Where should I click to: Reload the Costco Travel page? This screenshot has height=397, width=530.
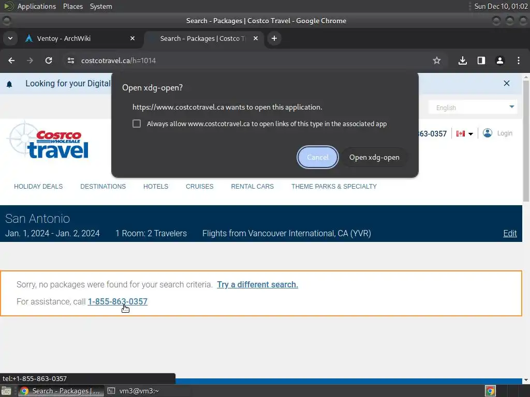pos(49,60)
